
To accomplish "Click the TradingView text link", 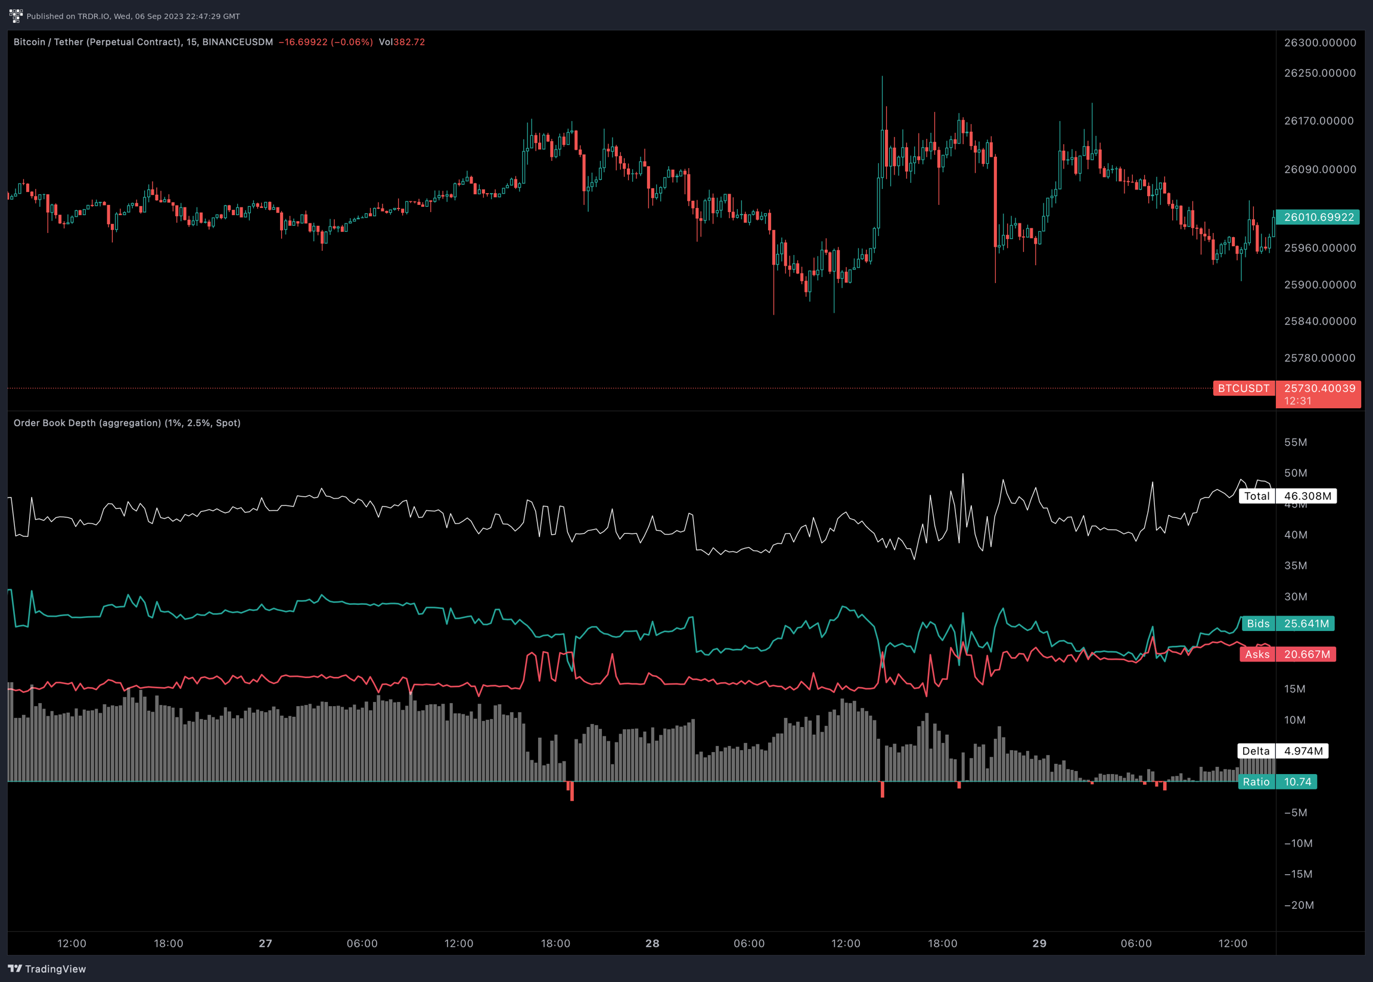I will coord(55,969).
